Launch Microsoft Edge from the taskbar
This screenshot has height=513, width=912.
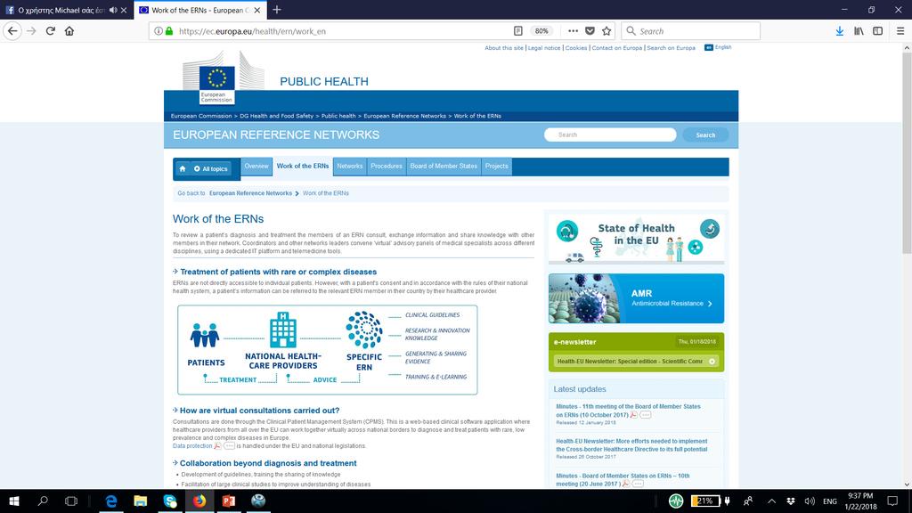pyautogui.click(x=110, y=501)
